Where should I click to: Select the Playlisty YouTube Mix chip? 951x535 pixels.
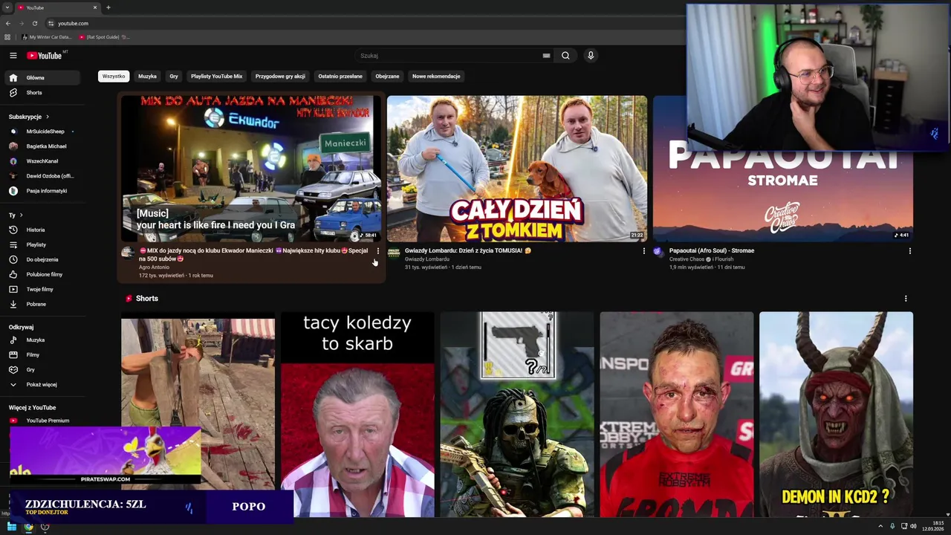pyautogui.click(x=216, y=76)
